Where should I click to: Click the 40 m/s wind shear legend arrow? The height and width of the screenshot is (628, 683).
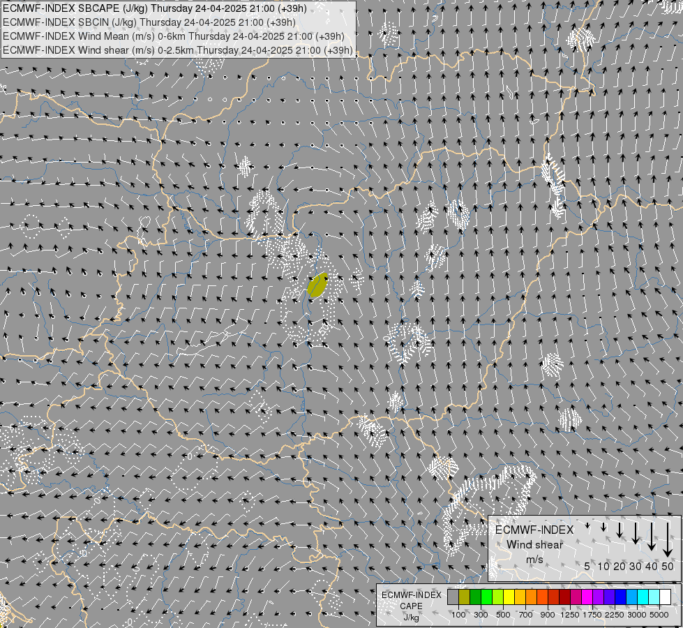pos(651,537)
